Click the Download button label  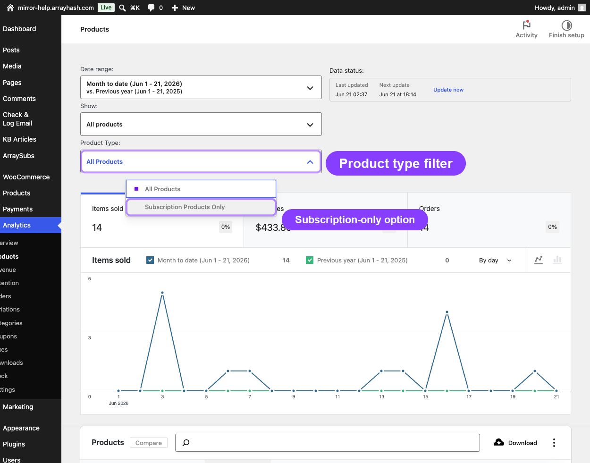[x=523, y=443]
